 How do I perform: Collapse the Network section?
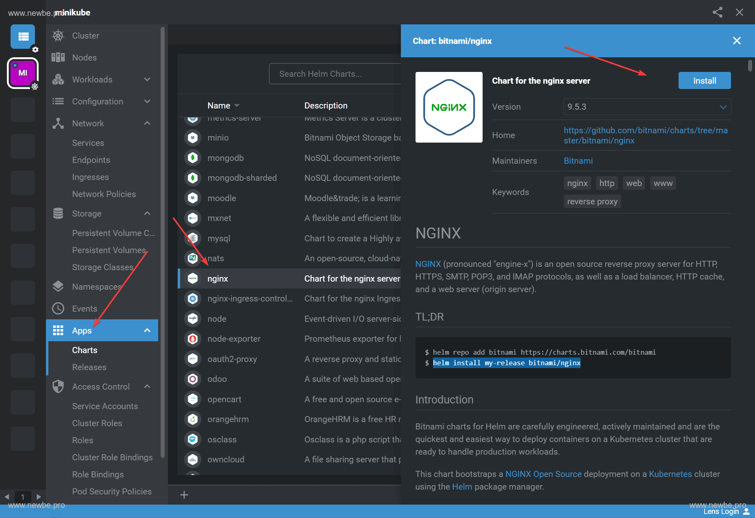(x=147, y=123)
